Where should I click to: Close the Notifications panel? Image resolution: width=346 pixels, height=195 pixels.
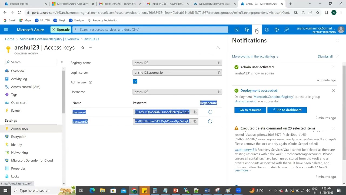point(337,40)
